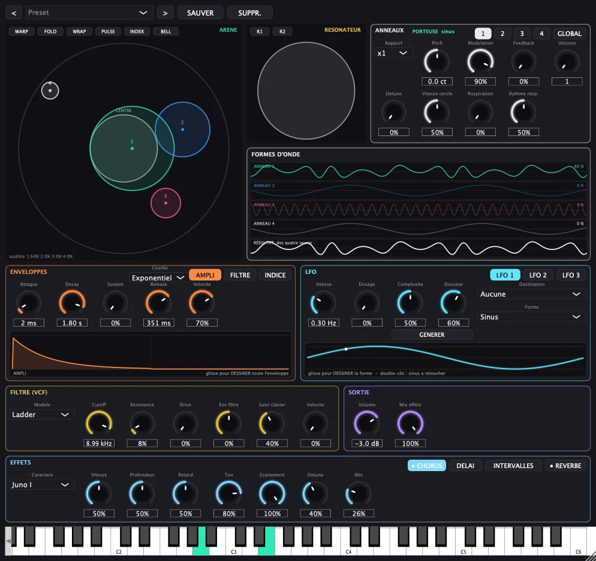
Task: Click the SUPPR. button
Action: click(x=249, y=13)
